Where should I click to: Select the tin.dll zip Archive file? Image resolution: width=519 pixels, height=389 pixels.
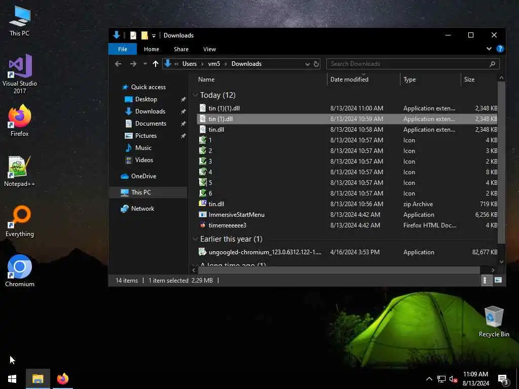pos(347,204)
